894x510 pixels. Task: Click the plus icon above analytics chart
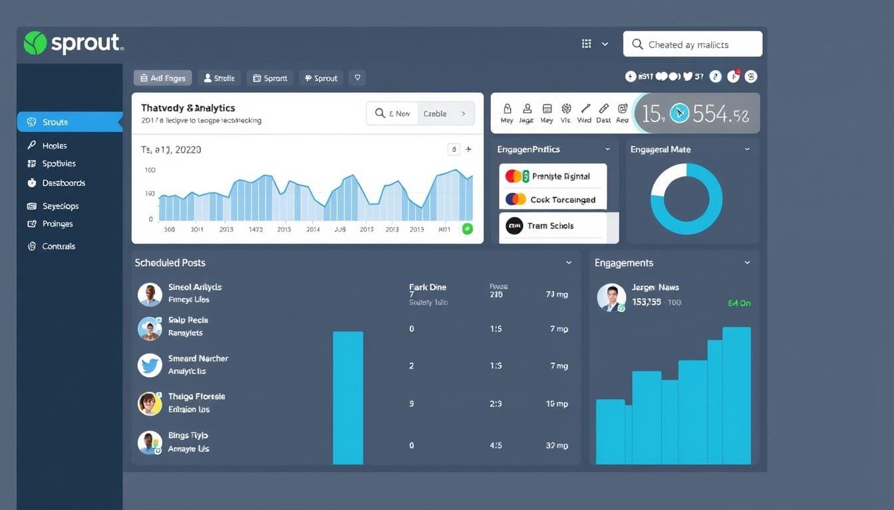pos(468,149)
